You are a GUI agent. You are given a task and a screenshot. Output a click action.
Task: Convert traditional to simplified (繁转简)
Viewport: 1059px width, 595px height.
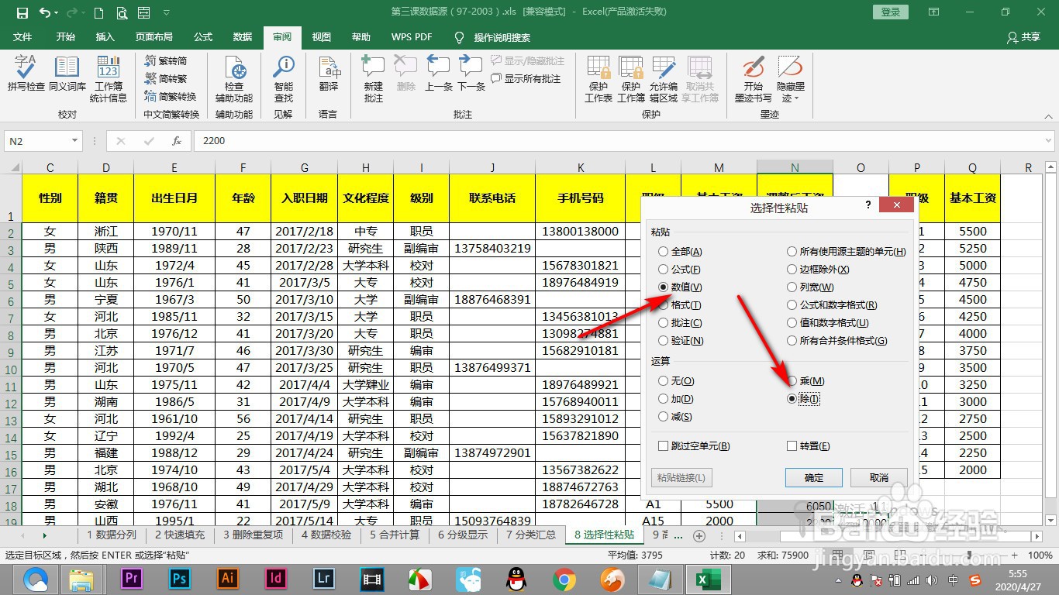(166, 60)
